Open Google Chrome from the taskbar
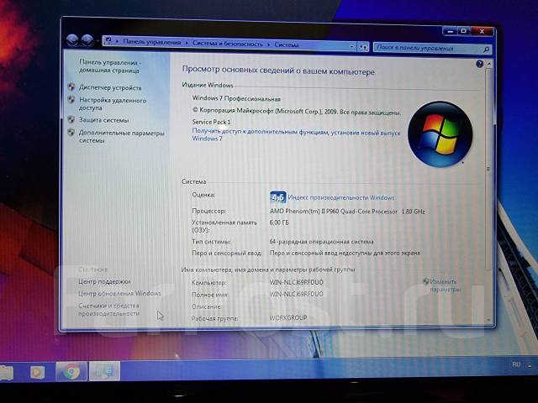The image size is (538, 403). click(71, 371)
